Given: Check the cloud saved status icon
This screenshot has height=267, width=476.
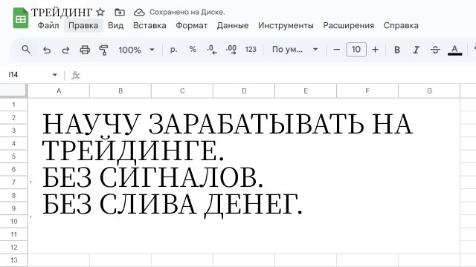Looking at the screenshot, I should point(139,12).
